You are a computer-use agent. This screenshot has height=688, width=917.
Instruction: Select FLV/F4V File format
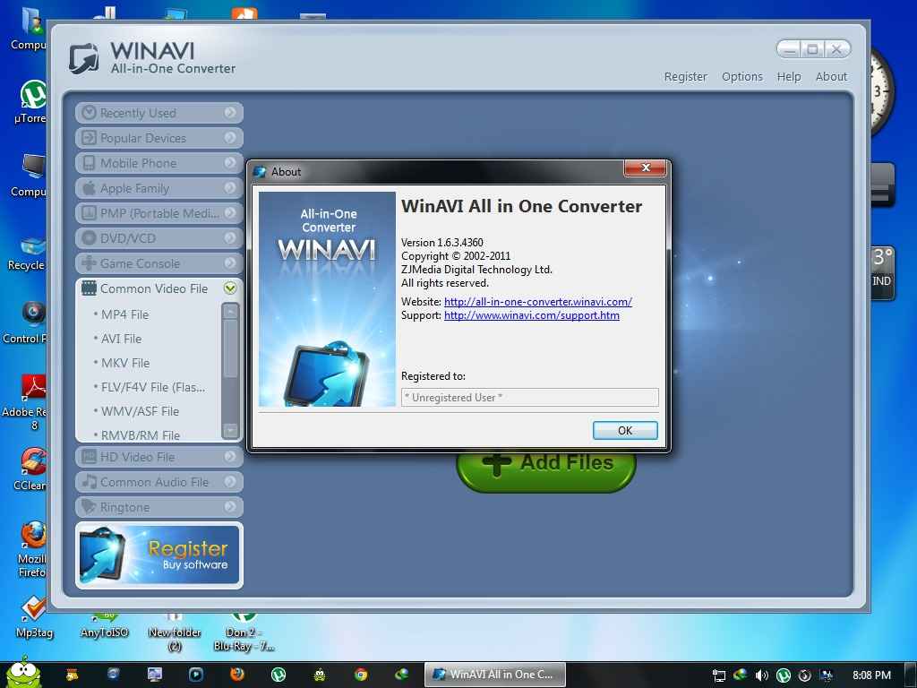(x=152, y=387)
